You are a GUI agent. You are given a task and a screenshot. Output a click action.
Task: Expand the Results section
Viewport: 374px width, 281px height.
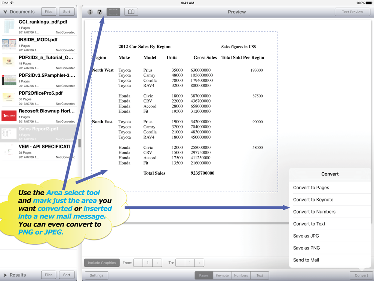pos(5,275)
